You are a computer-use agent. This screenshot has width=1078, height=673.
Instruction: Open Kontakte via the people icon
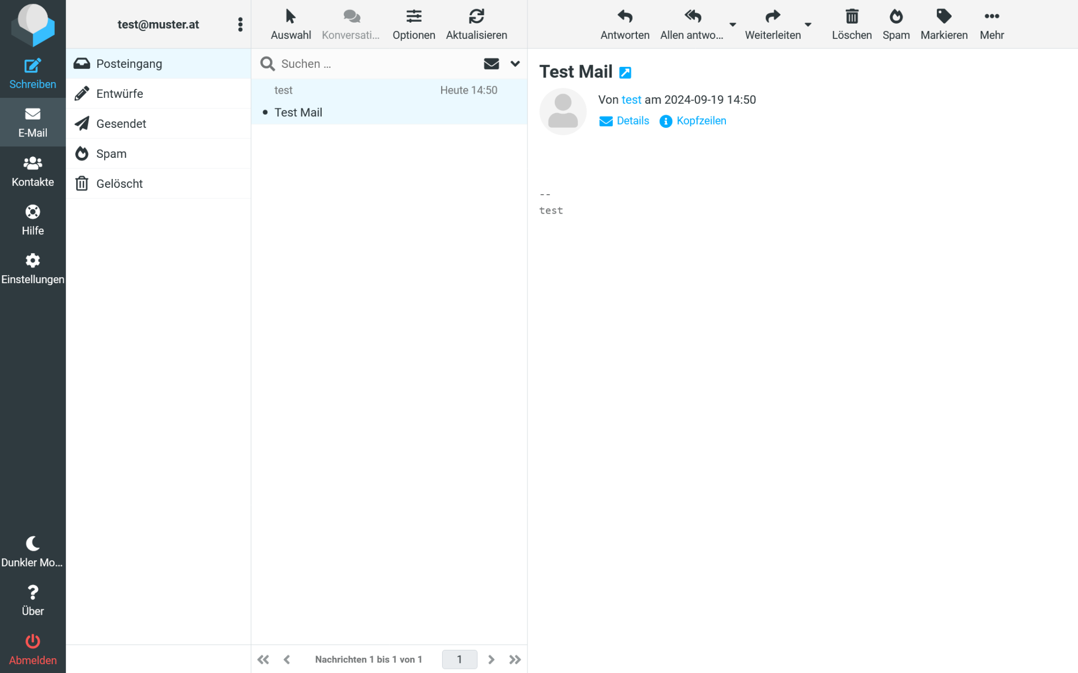click(33, 164)
